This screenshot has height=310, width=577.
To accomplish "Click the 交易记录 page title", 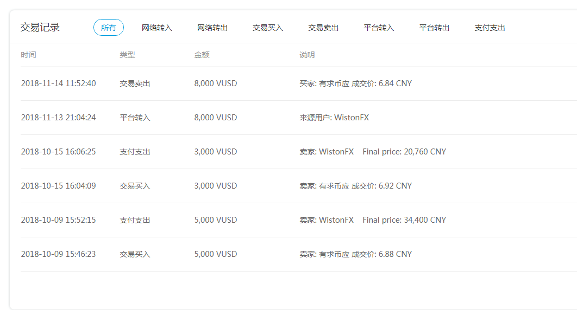I will click(x=40, y=28).
